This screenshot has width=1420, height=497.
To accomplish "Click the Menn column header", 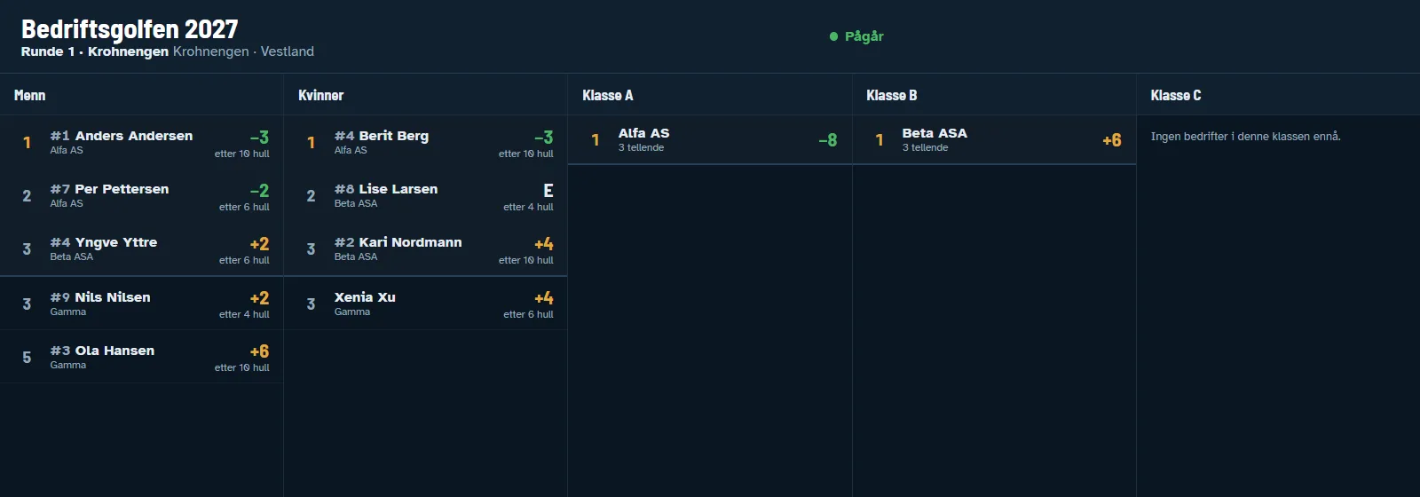I will pos(142,95).
